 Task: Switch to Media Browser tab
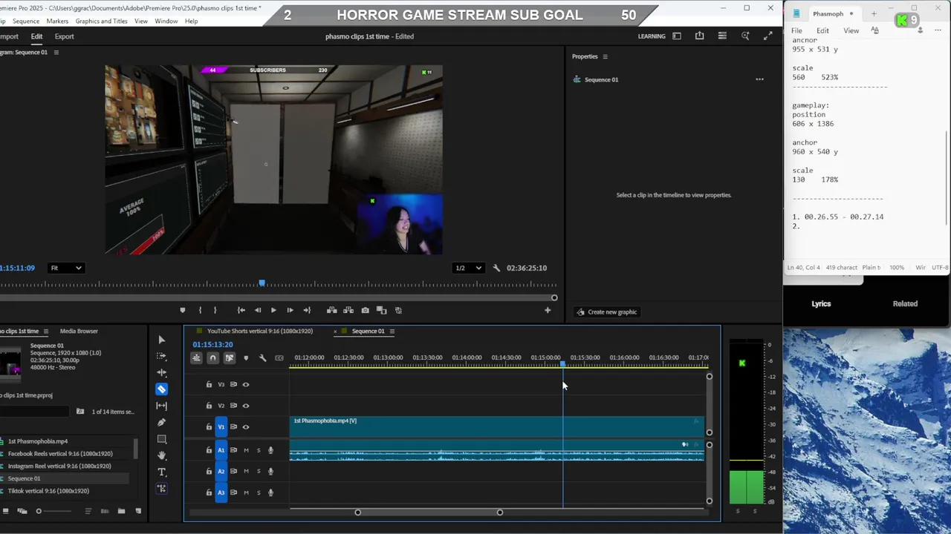click(x=79, y=331)
